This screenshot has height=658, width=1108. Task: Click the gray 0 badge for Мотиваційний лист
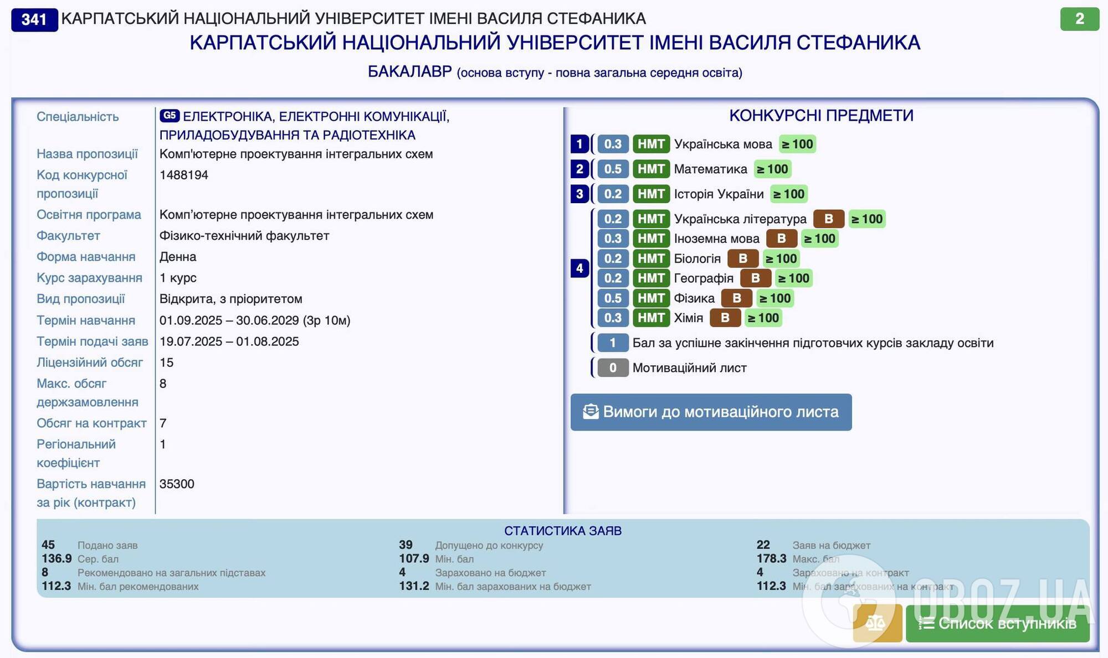pyautogui.click(x=613, y=368)
